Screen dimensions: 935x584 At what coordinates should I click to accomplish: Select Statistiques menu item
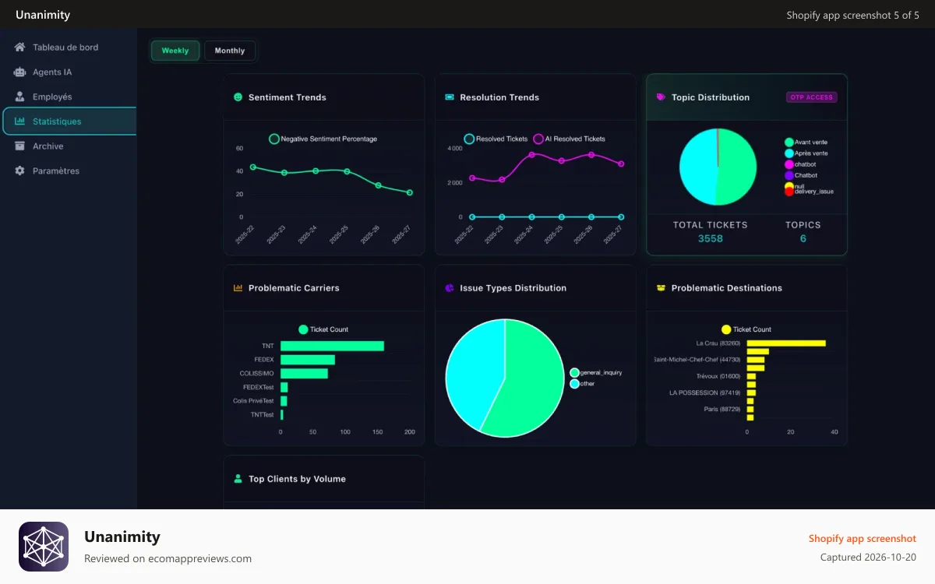coord(69,121)
